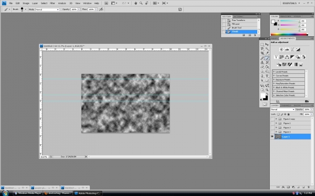Select the Eraser tool
The image size is (315, 196).
pyautogui.click(x=262, y=67)
